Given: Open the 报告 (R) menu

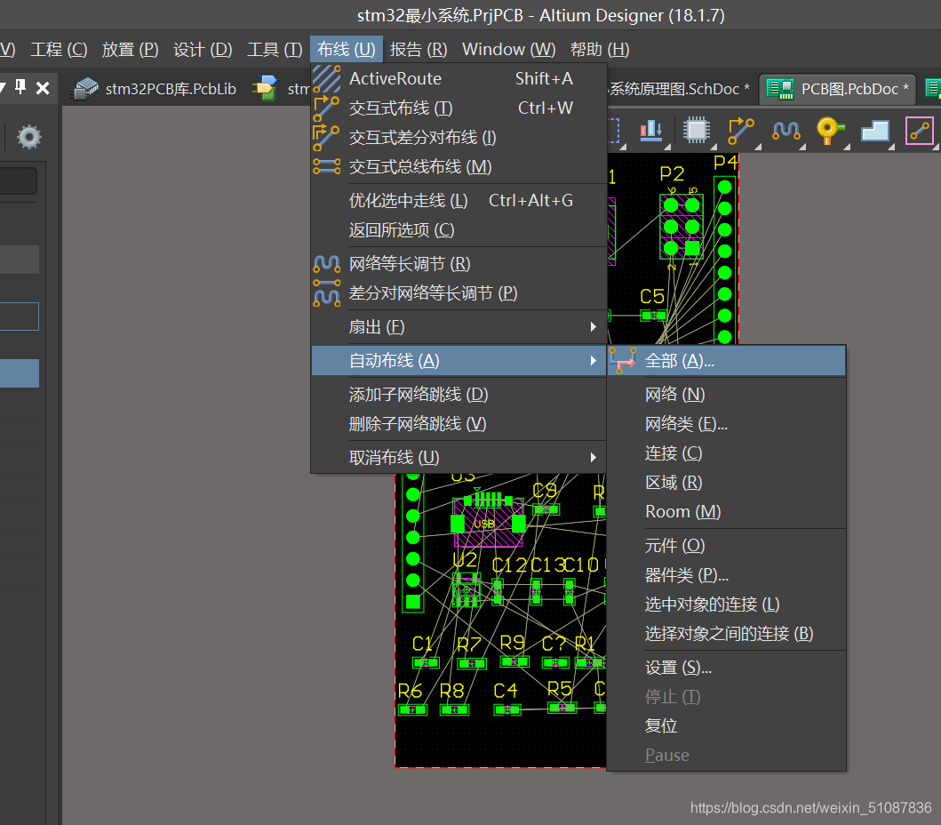Looking at the screenshot, I should pos(418,50).
